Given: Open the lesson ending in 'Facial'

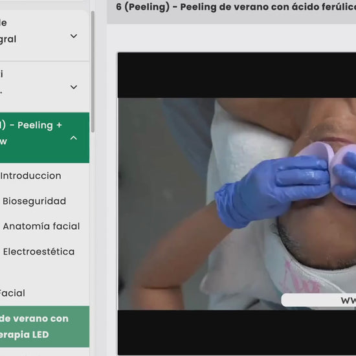Looking at the screenshot, I should pos(12,293).
